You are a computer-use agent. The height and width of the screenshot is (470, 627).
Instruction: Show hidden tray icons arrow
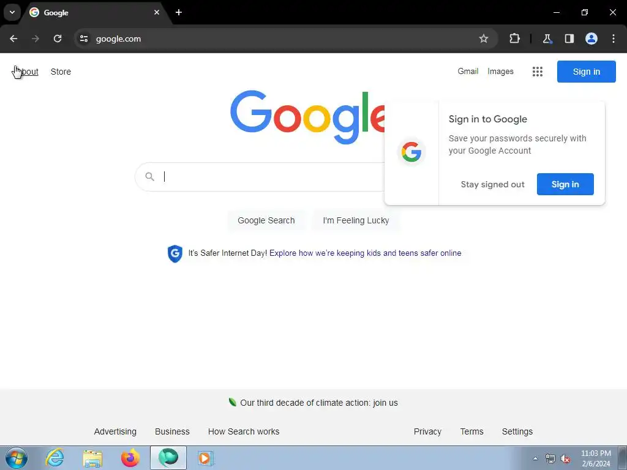pyautogui.click(x=535, y=458)
